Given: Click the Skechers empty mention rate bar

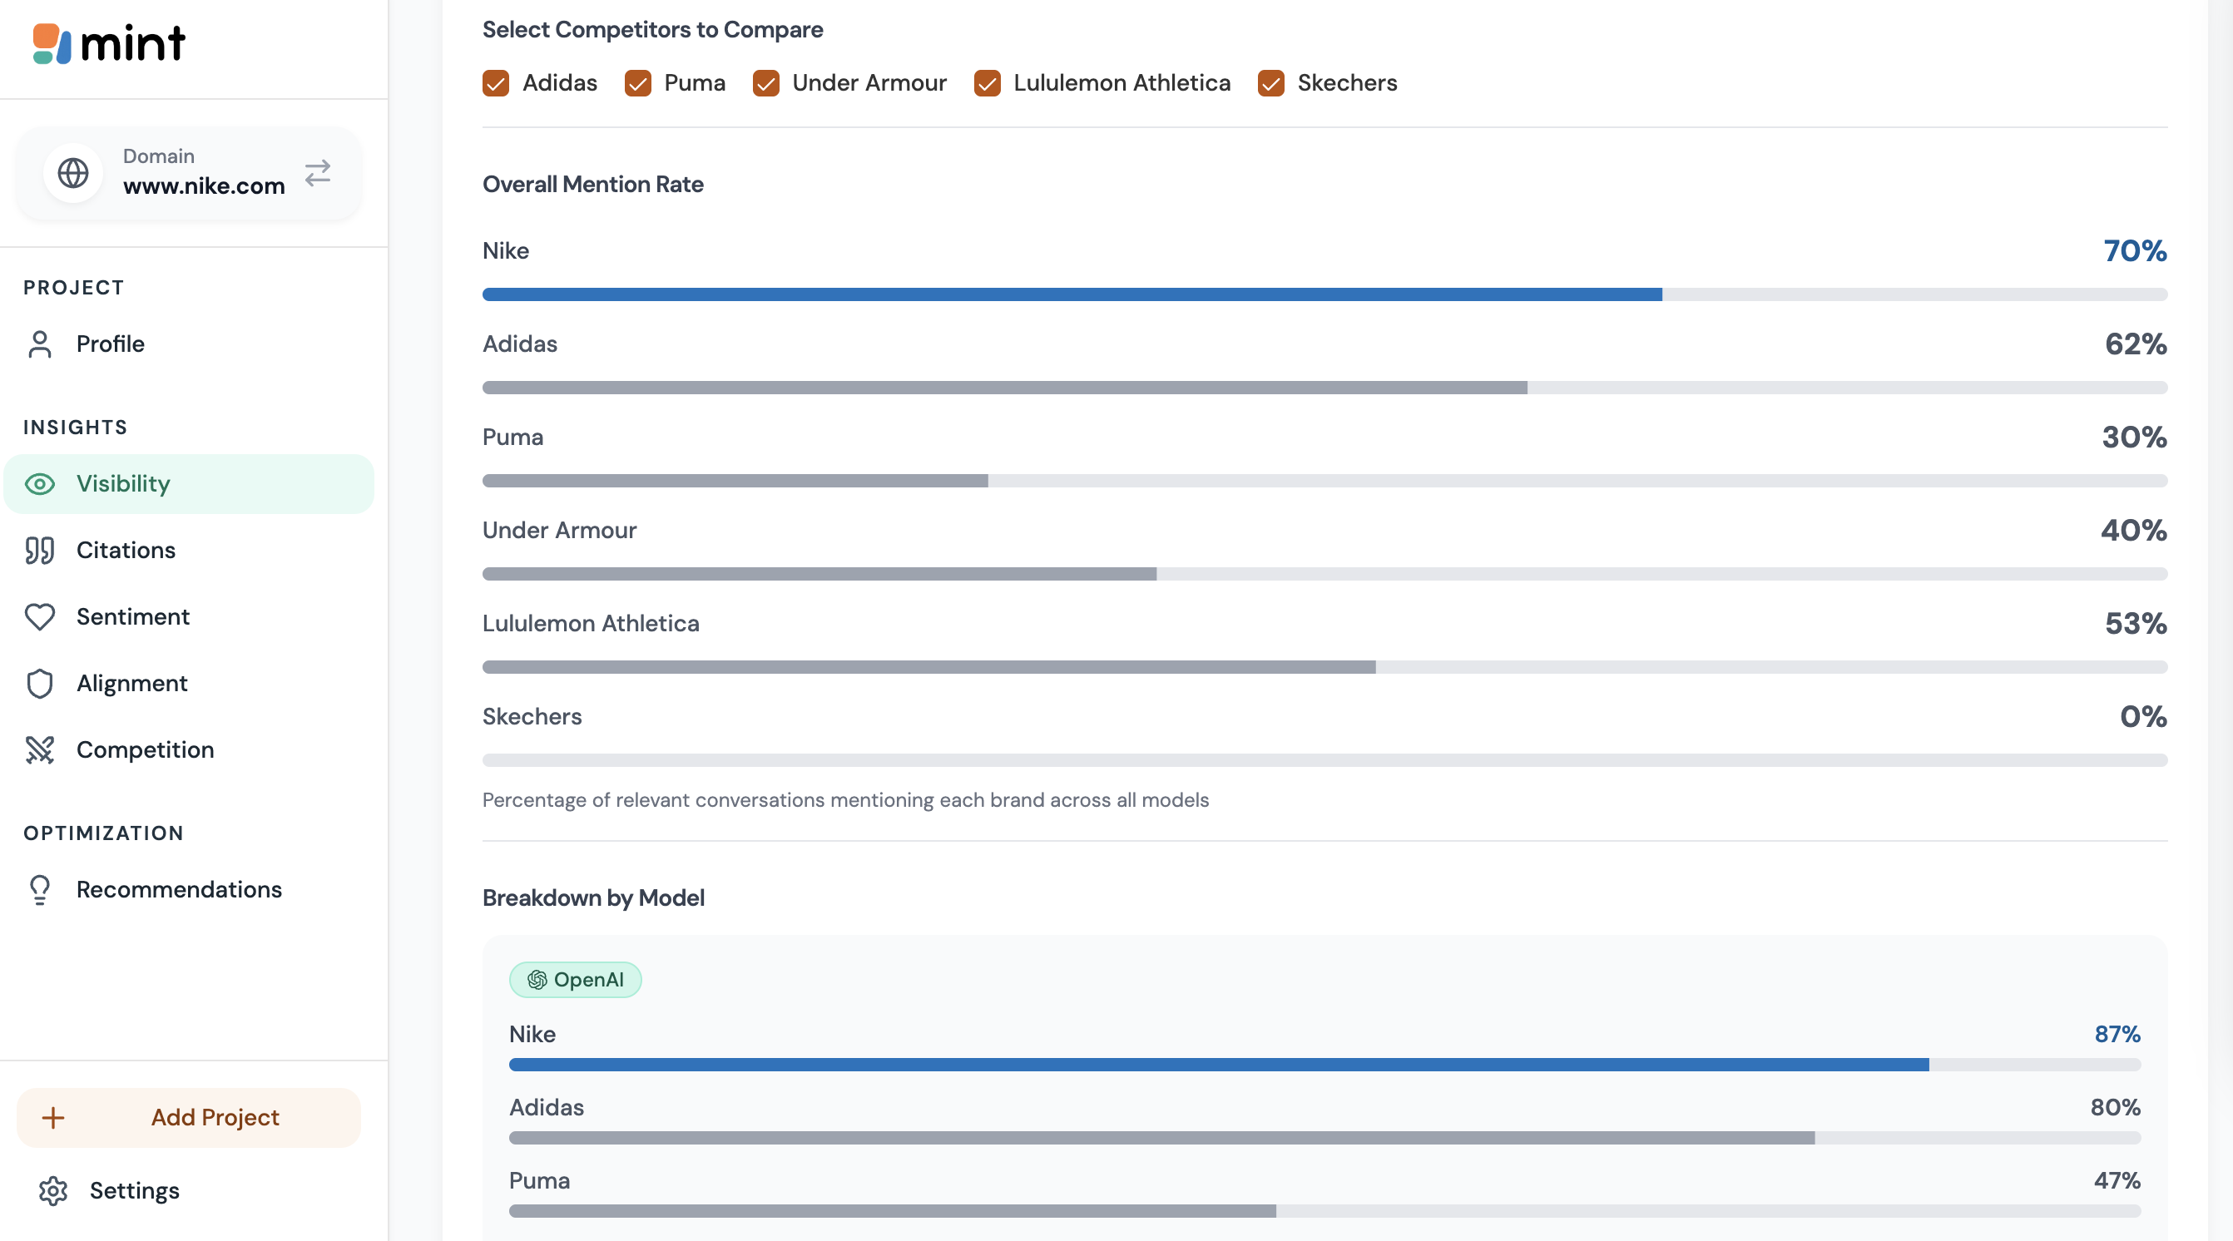Looking at the screenshot, I should (1324, 760).
